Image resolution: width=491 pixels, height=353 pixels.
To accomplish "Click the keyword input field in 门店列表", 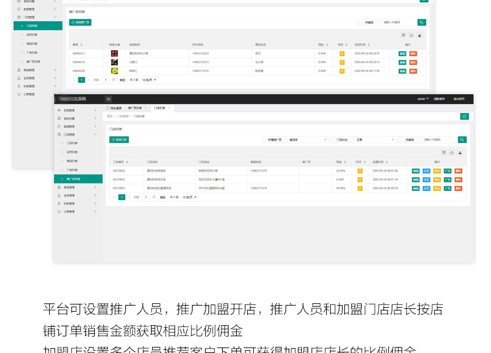I will tap(439, 140).
